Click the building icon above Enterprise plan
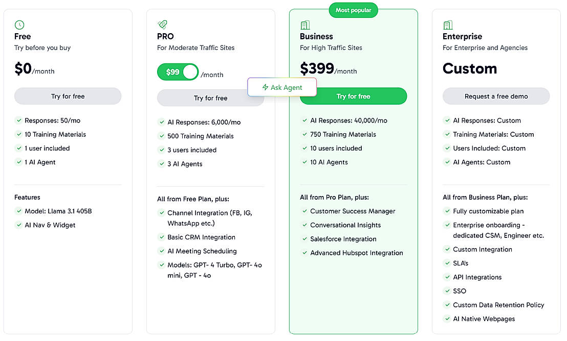Image resolution: width=567 pixels, height=341 pixels. click(448, 25)
